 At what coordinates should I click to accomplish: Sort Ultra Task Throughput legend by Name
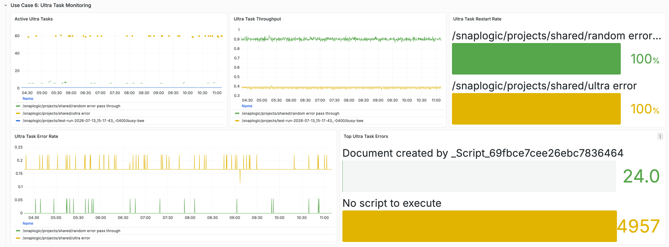[x=247, y=106]
